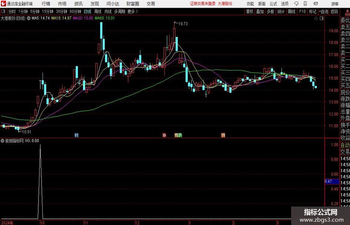Switch to the 月线 monthly period
Screen dimensions: 350x225
108,11
